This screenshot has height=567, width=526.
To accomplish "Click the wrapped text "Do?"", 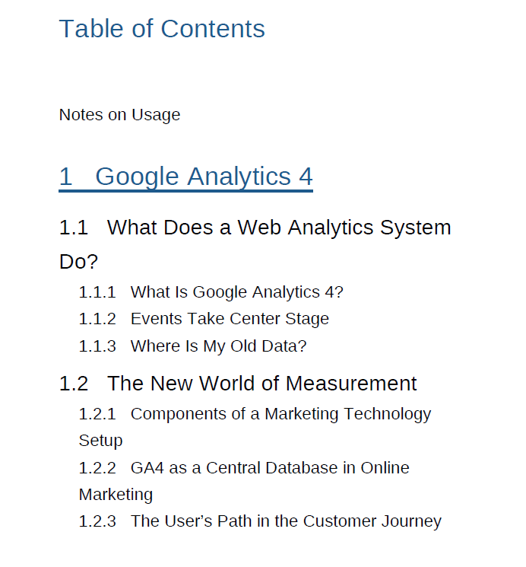I will (79, 262).
